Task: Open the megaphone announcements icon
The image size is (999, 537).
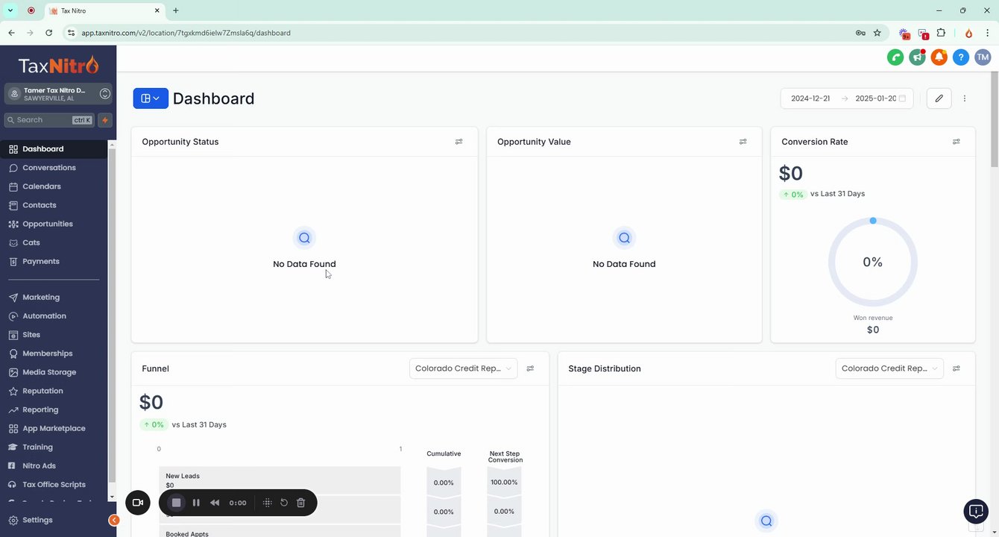Action: click(x=917, y=57)
